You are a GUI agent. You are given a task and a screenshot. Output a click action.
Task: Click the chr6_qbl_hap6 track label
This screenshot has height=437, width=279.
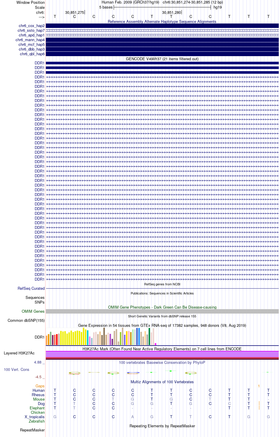coord(32,54)
